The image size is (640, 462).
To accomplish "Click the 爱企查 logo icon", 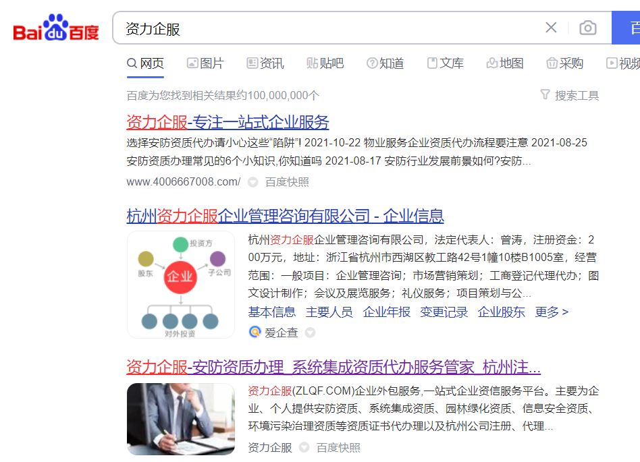I will pos(255,333).
